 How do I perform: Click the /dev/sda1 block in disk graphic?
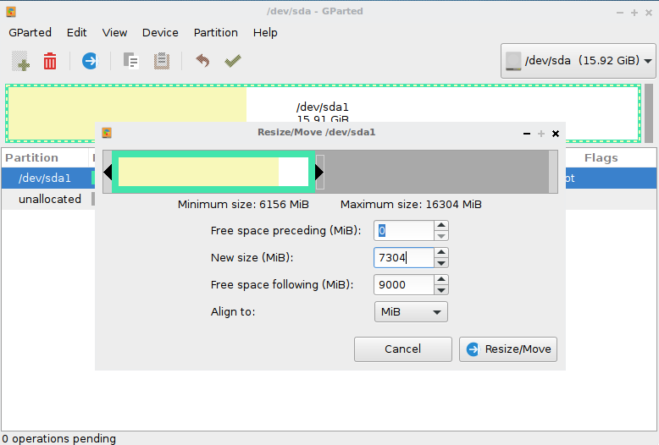click(x=323, y=113)
